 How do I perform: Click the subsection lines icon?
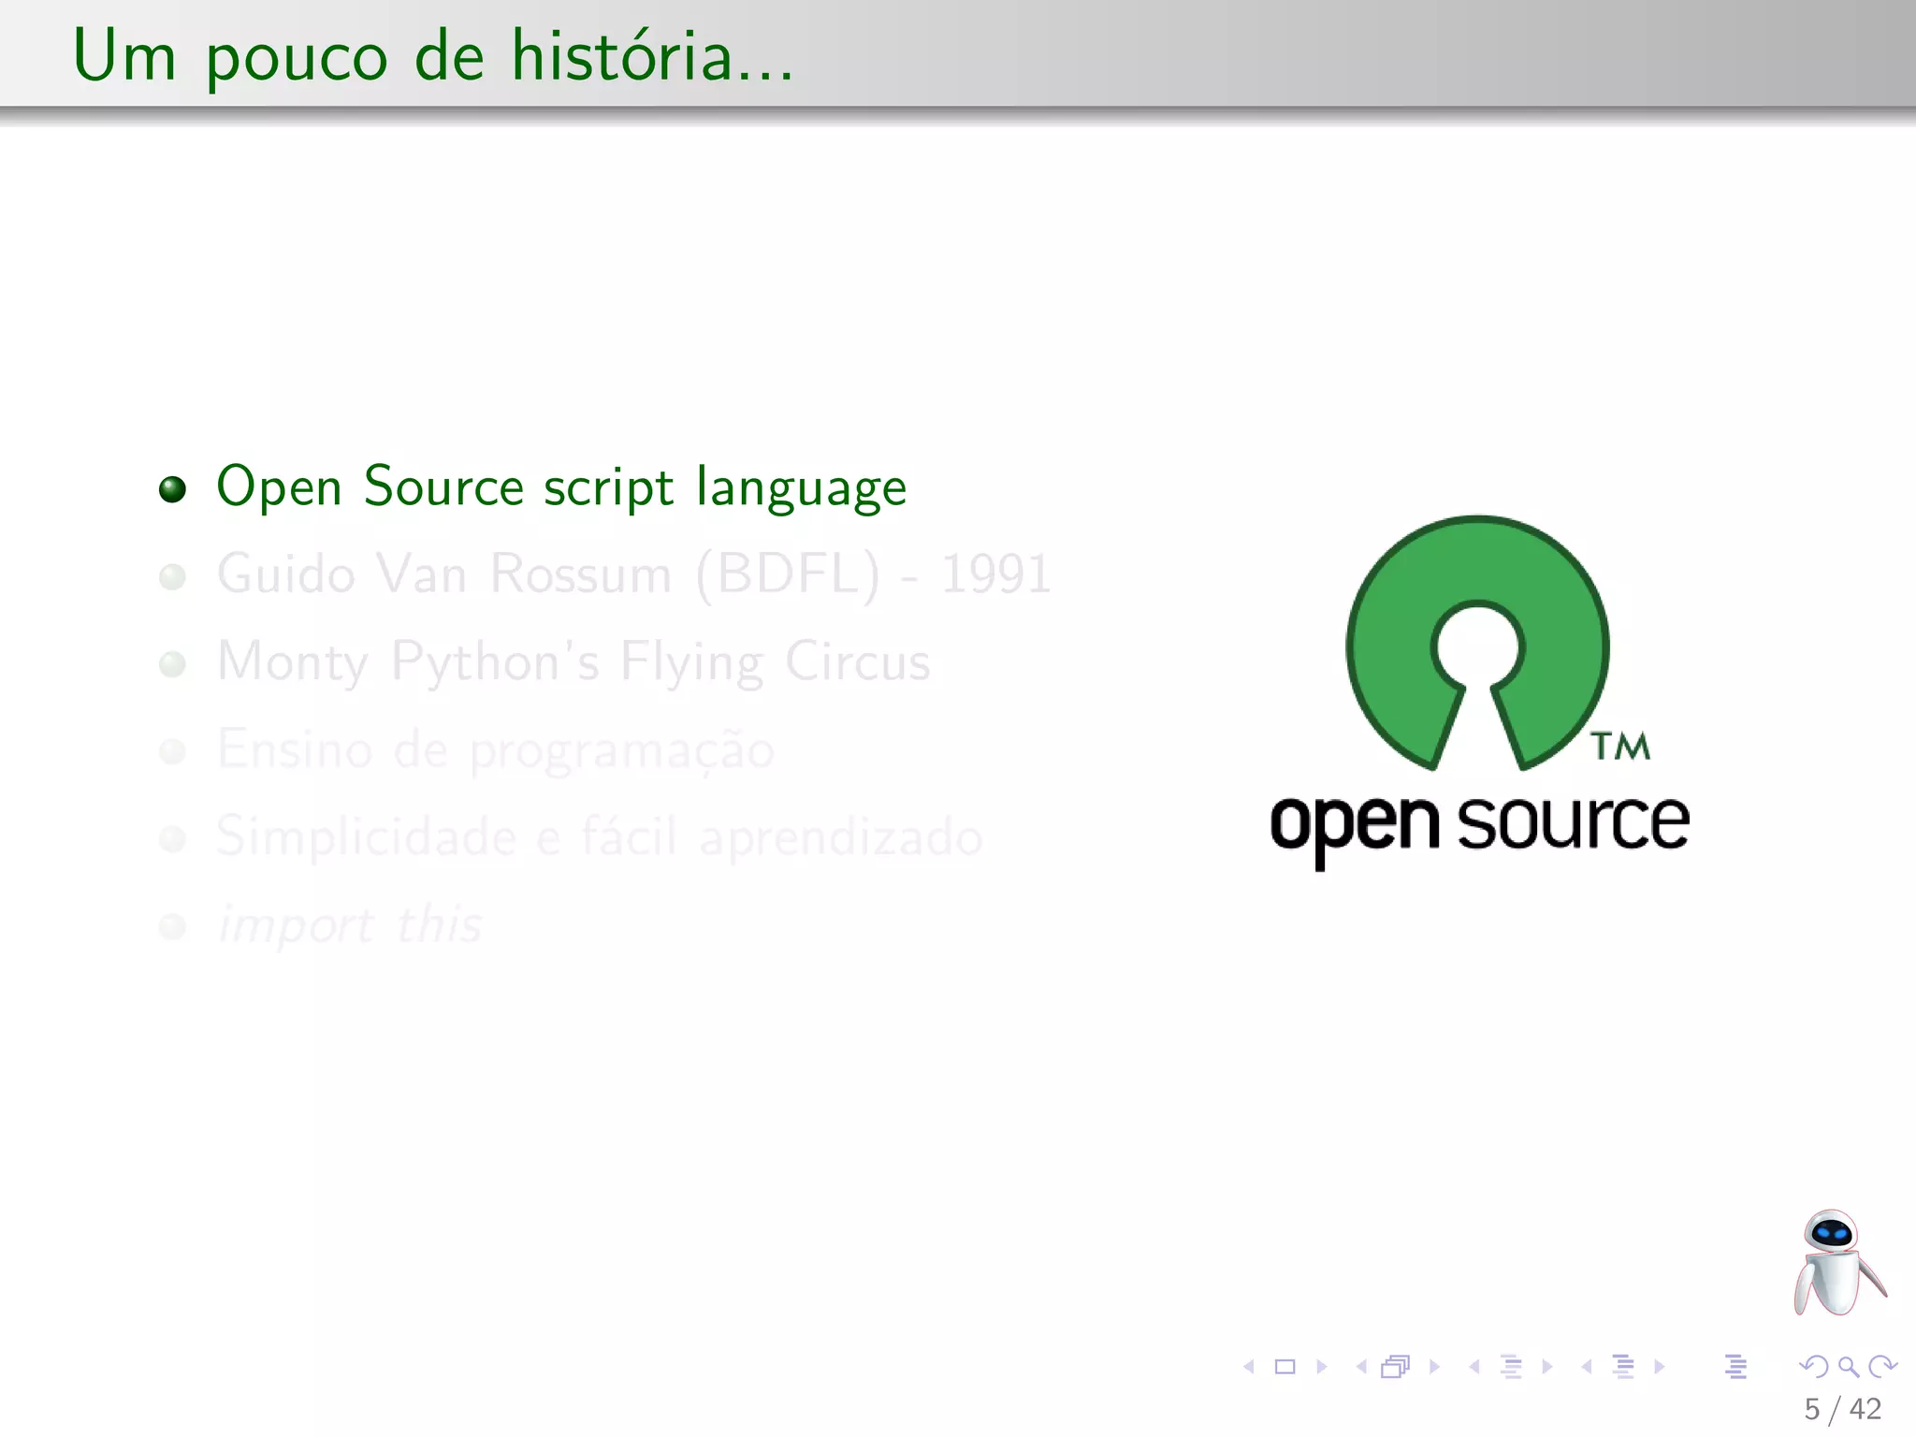click(1511, 1367)
